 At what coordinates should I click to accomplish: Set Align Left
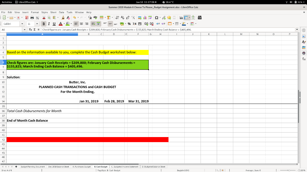76,24
